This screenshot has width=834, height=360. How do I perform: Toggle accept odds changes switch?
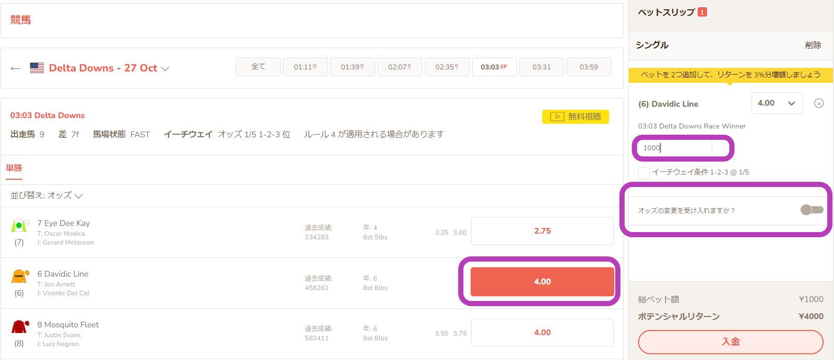[812, 210]
